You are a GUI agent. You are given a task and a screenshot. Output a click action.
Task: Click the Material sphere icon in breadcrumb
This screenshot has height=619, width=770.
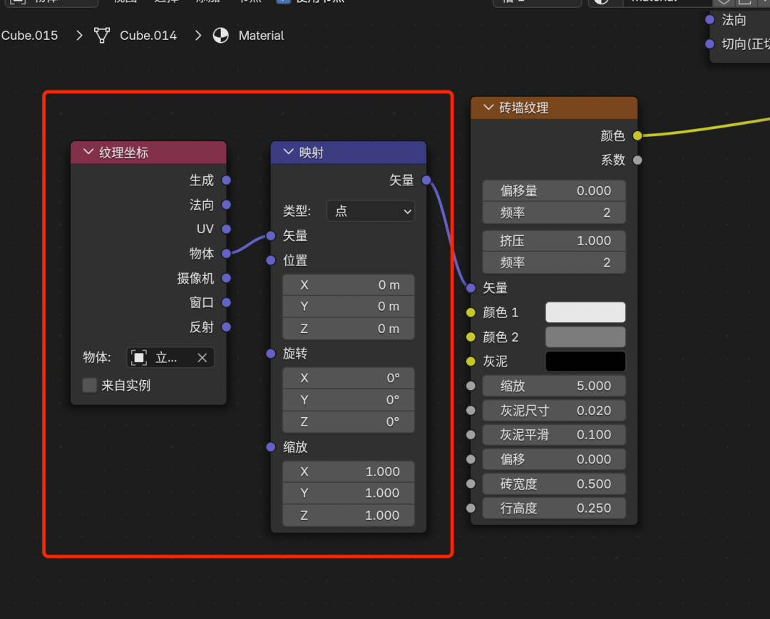(x=221, y=36)
